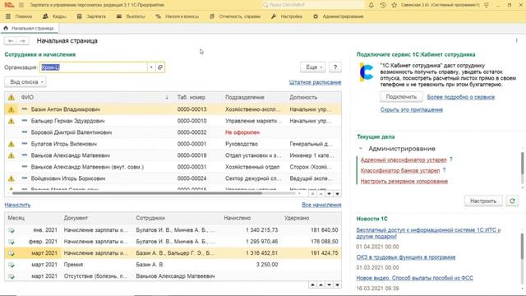Image resolution: width=526 pixels, height=296 pixels.
Task: Click the horizontal scrollbar of employee list
Action: pyautogui.click(x=137, y=193)
